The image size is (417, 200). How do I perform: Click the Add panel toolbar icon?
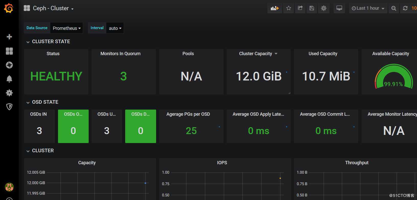(x=275, y=8)
